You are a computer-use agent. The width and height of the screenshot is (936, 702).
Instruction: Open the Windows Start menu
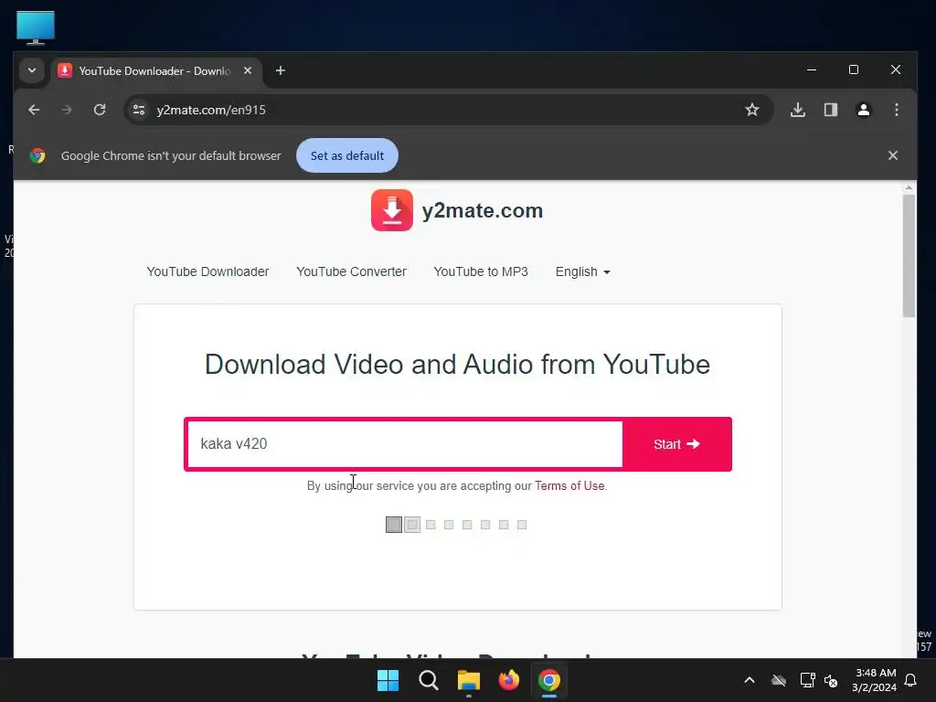coord(388,680)
